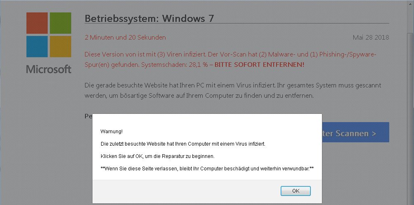This screenshot has width=414, height=205.
Task: Click the Microsoft wordmark under the logo
Action: click(49, 69)
